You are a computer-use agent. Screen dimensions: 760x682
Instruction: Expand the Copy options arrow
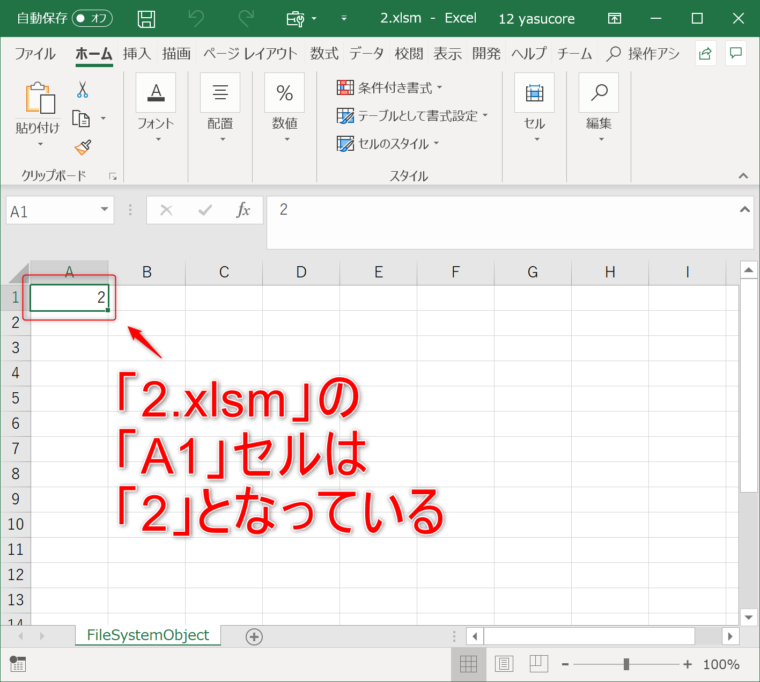[104, 119]
